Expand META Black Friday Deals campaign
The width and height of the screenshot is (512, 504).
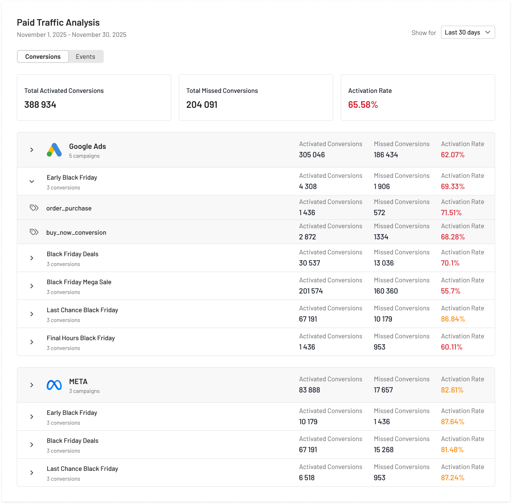click(x=32, y=445)
